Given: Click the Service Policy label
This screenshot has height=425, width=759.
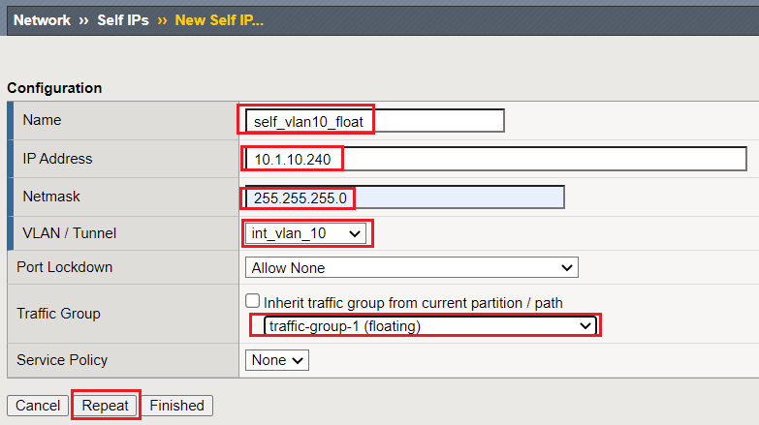Looking at the screenshot, I should [x=62, y=360].
